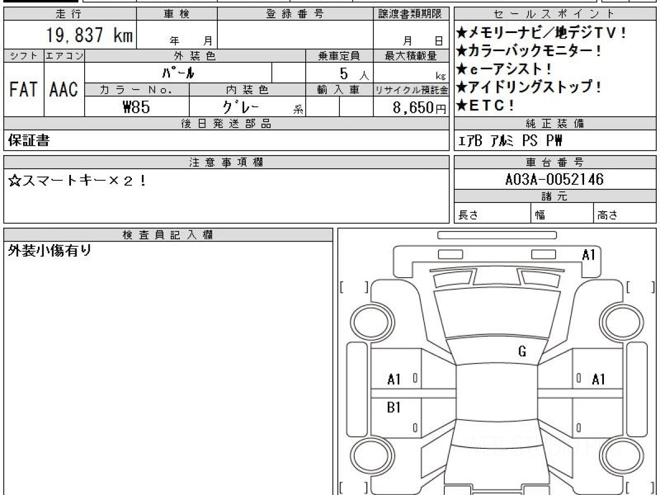Click the エアB アルミ PS PW equipment line
Screen dimensions: 660x495
pyautogui.click(x=510, y=141)
